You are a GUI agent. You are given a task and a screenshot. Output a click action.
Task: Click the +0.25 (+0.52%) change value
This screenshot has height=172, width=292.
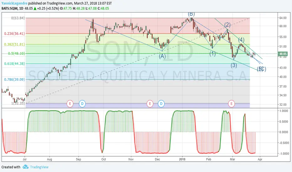(x=48, y=8)
